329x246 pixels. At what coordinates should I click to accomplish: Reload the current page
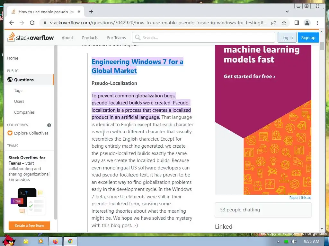point(32,23)
